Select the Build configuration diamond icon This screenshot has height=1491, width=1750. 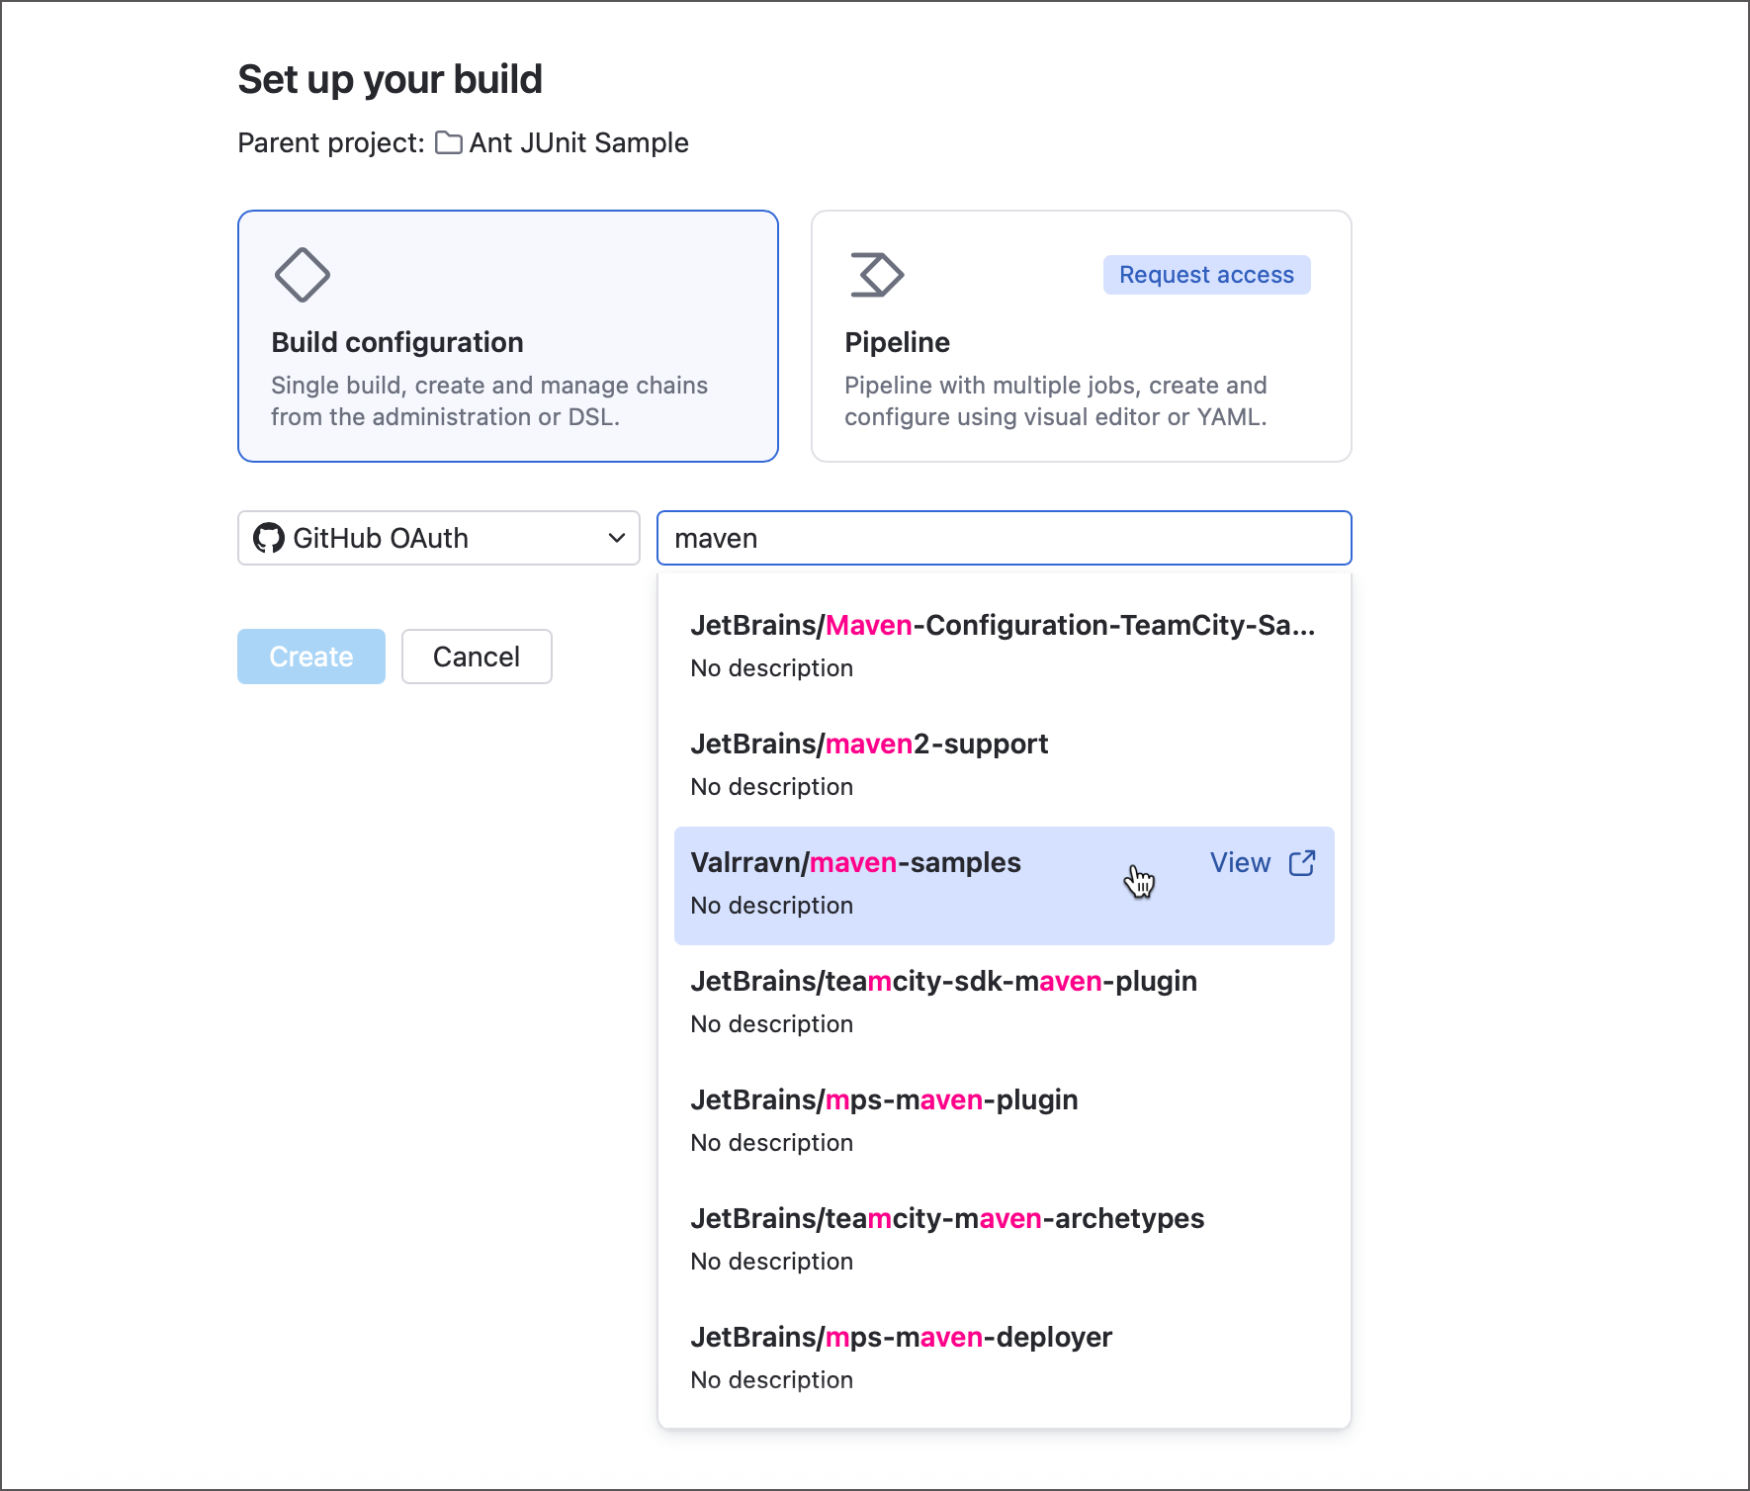[303, 275]
